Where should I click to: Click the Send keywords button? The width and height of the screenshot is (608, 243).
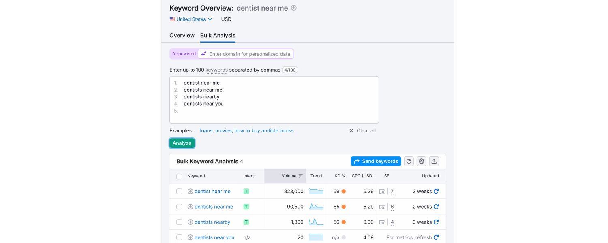[x=376, y=161]
